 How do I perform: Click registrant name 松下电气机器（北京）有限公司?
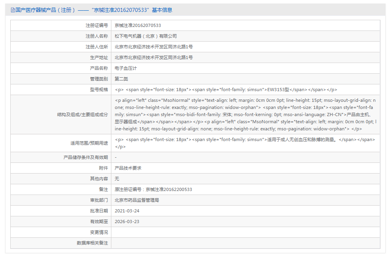145,36
